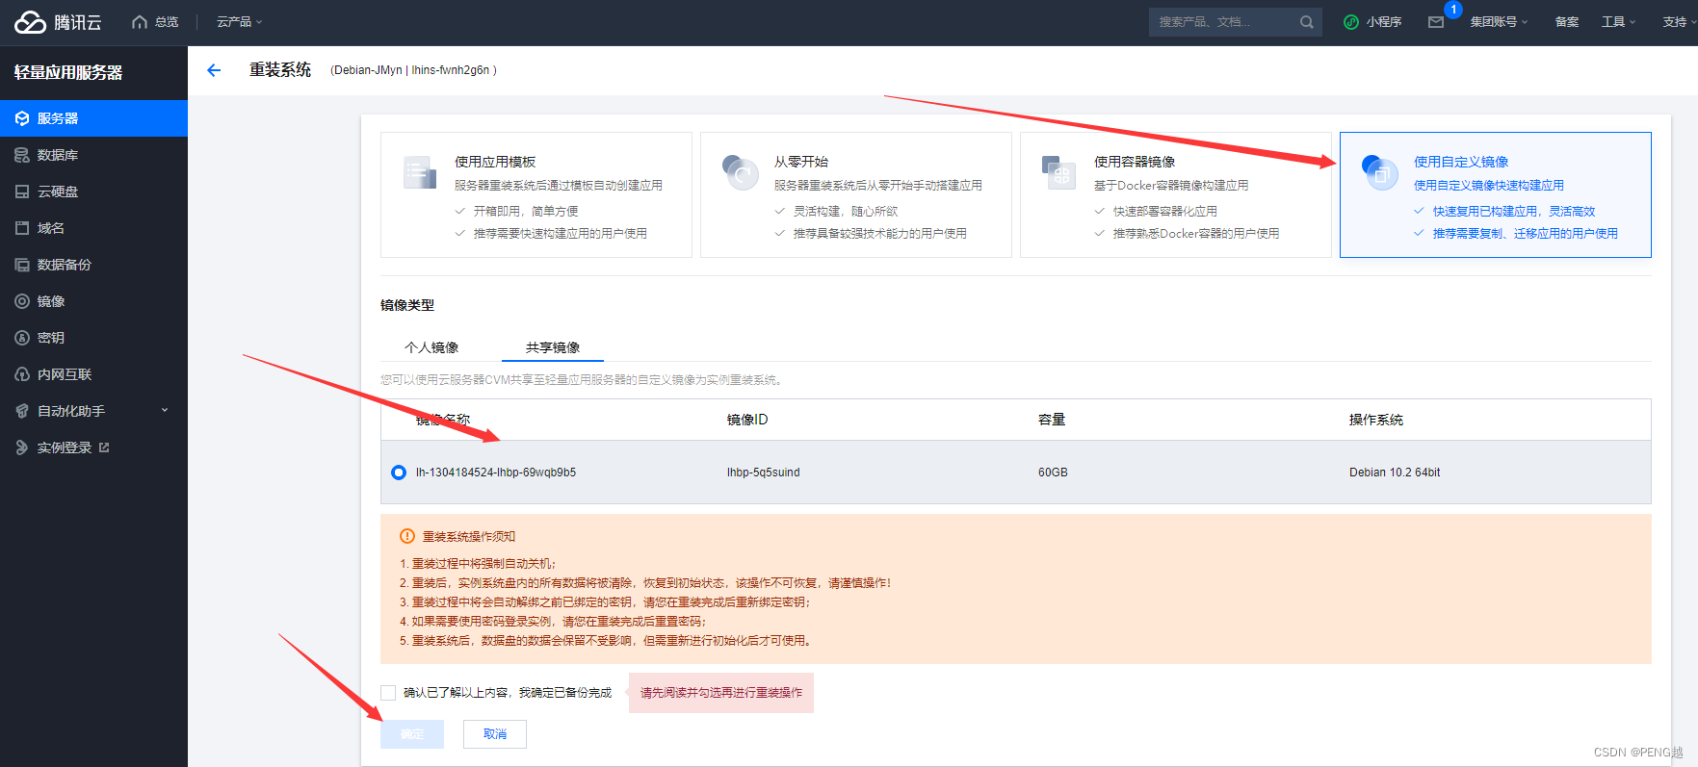Click the 云硬盘 sidebar icon
The height and width of the screenshot is (767, 1698).
22,192
